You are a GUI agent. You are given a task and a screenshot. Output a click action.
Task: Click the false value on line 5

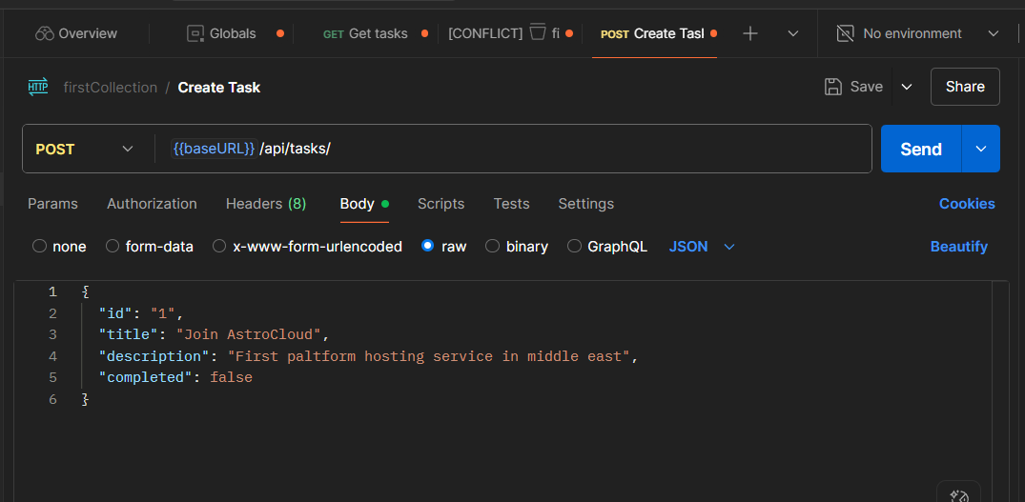pos(232,377)
